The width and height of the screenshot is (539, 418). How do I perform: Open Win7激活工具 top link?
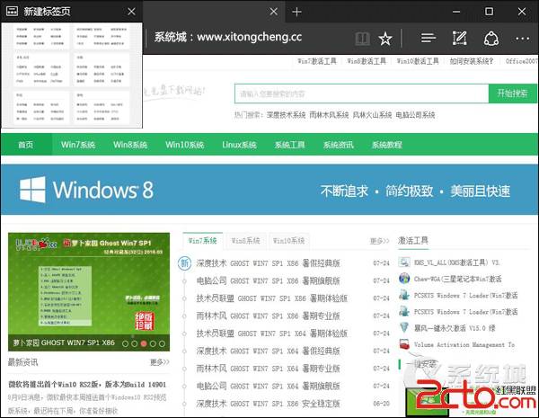317,61
